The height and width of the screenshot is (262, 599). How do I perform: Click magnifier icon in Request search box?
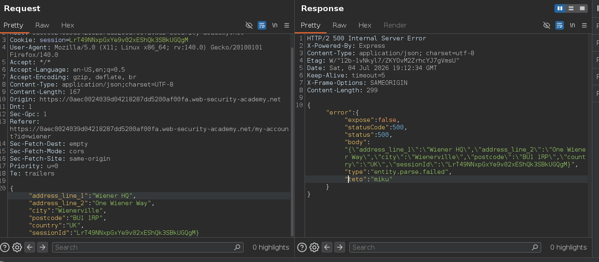coord(237,247)
